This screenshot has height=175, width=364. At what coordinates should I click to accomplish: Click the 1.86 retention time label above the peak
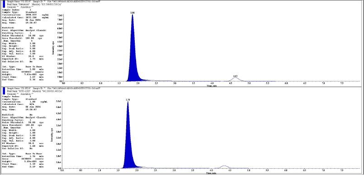[132, 13]
